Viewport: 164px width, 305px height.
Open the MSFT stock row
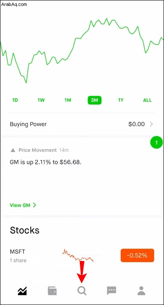click(82, 256)
